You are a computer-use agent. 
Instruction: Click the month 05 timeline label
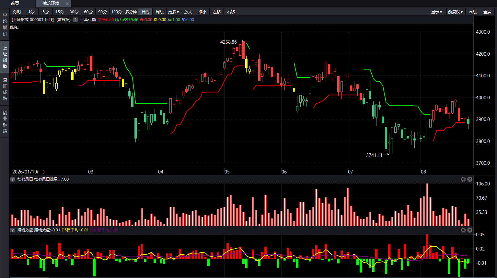227,172
